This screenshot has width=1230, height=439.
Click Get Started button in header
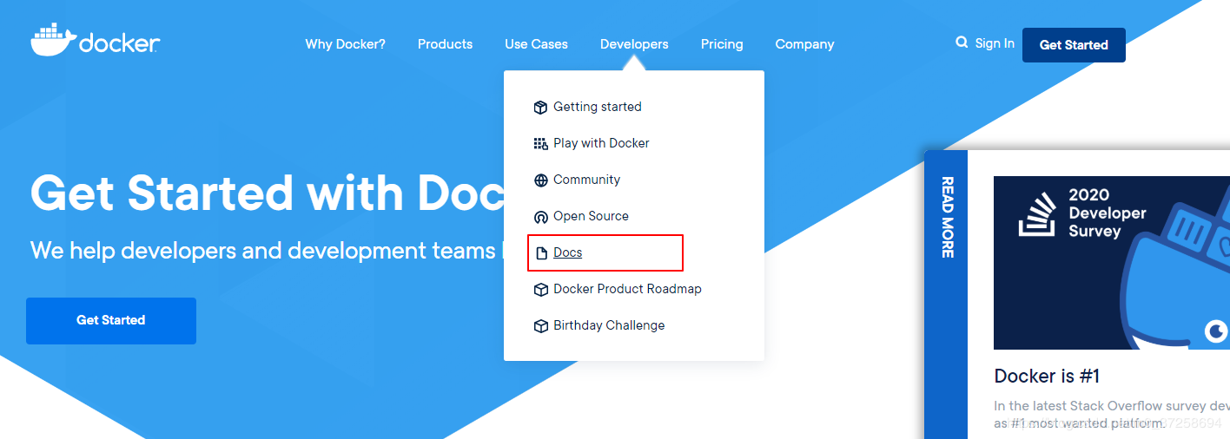click(1074, 45)
